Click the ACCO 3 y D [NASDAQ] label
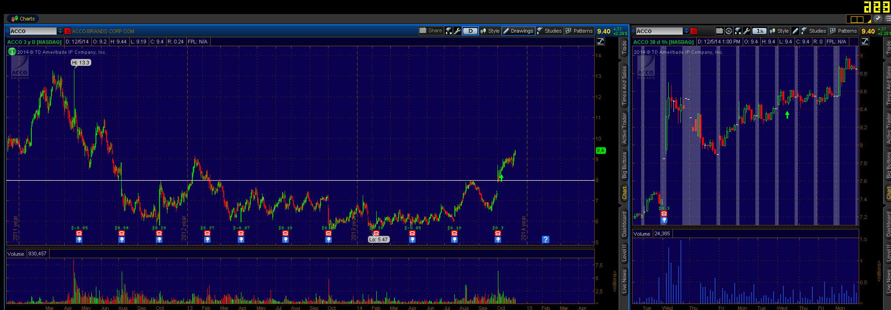 [x=34, y=42]
